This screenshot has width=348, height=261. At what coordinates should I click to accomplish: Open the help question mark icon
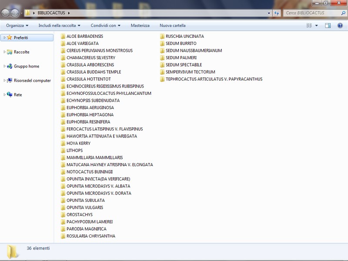[x=340, y=26]
